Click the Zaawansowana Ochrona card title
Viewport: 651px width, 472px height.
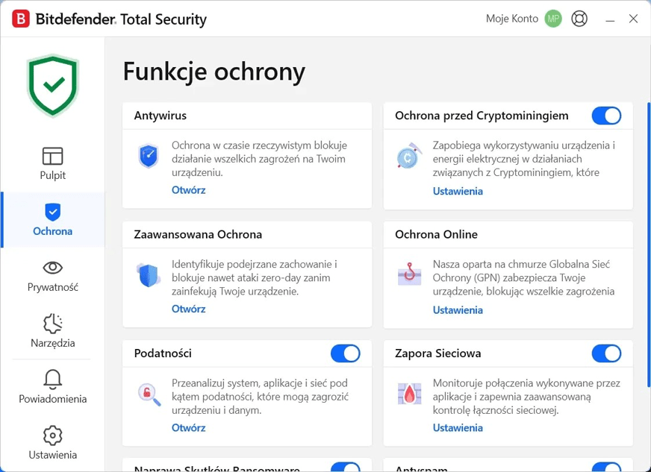[x=198, y=235]
